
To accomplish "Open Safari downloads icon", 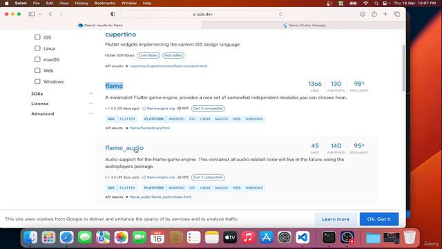I will [x=363, y=14].
